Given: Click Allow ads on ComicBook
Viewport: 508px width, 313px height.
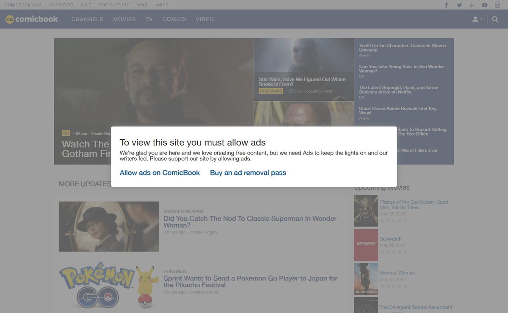Looking at the screenshot, I should 160,173.
